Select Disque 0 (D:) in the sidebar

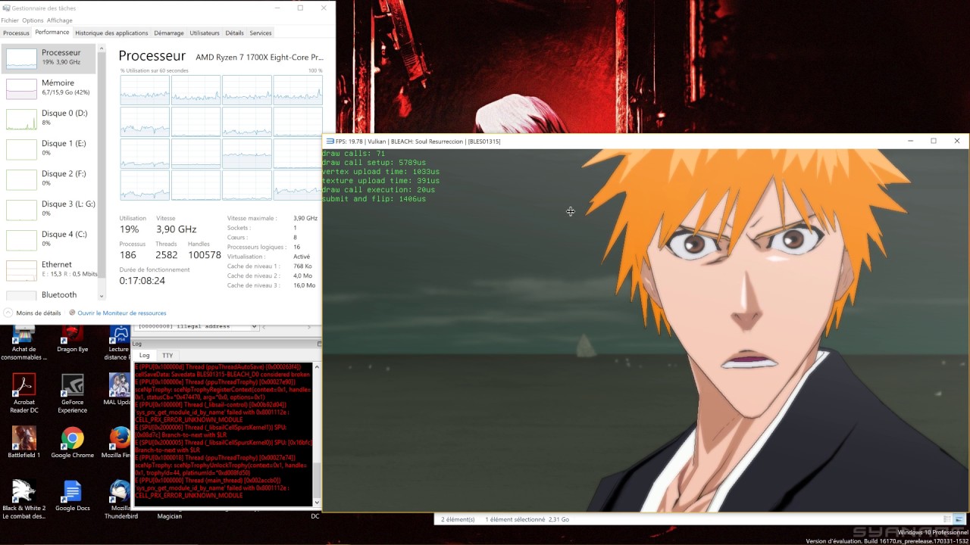49,119
